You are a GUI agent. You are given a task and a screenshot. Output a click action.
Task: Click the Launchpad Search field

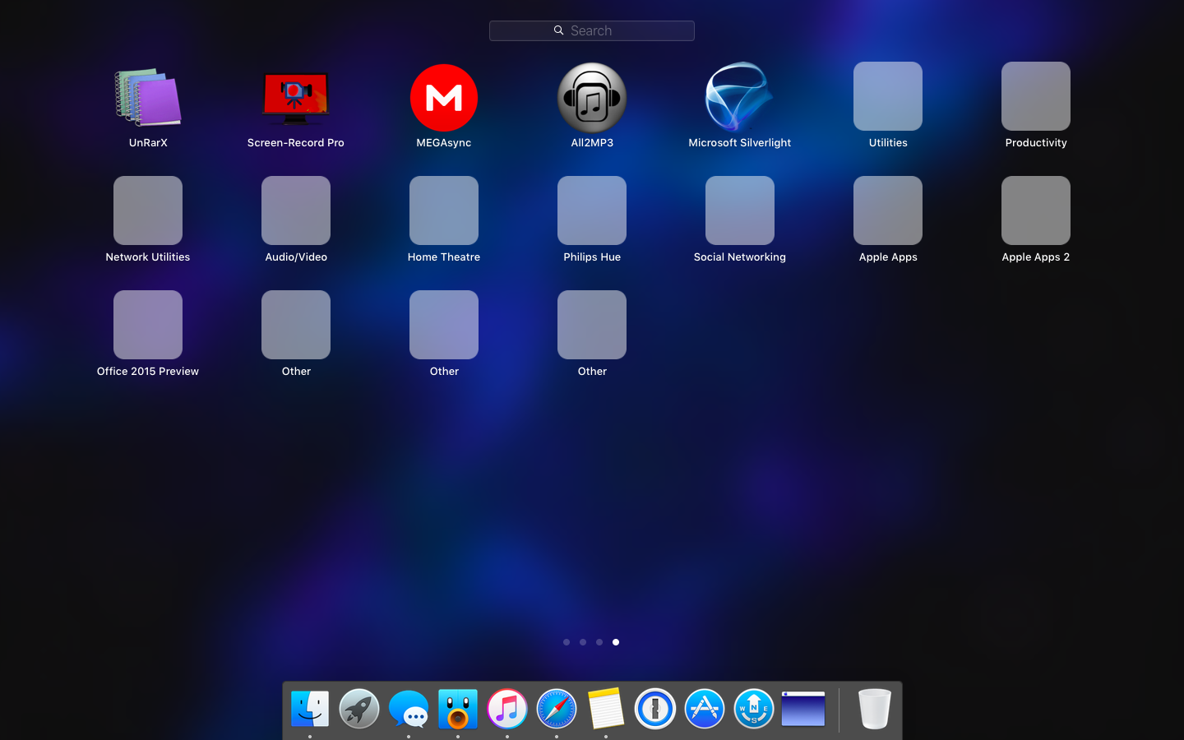coord(592,30)
